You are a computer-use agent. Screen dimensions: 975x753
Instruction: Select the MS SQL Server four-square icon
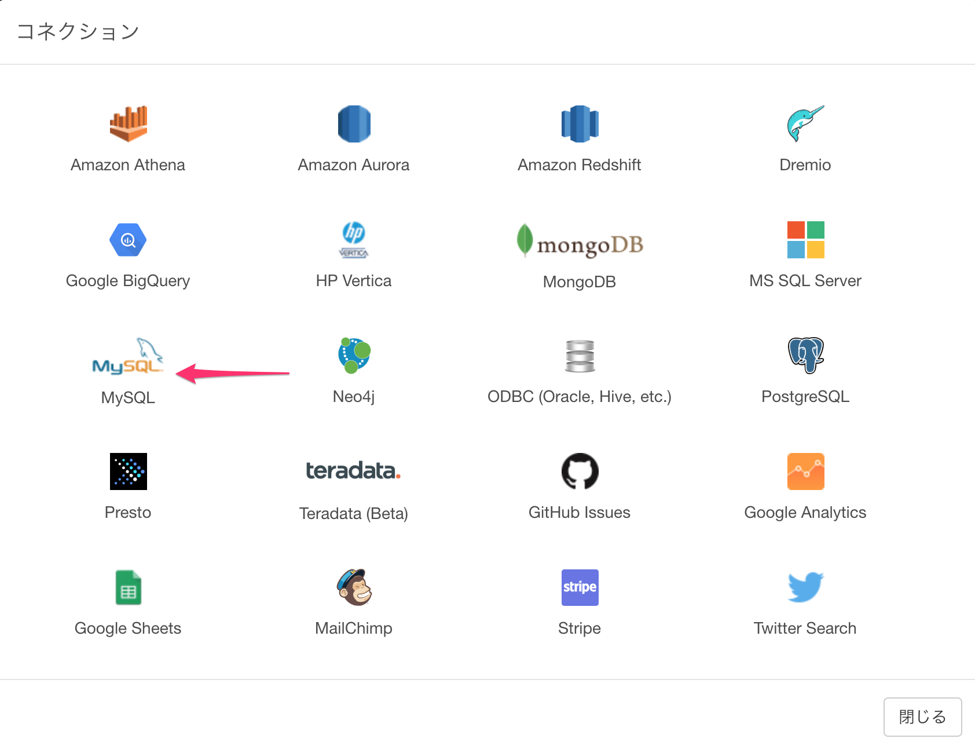(x=805, y=239)
